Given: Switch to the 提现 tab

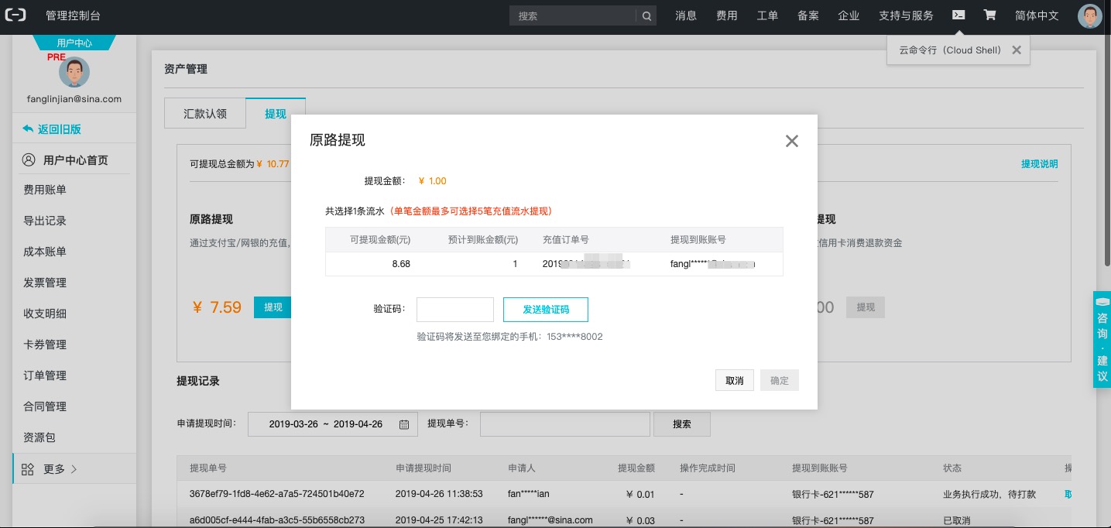Looking at the screenshot, I should [276, 113].
